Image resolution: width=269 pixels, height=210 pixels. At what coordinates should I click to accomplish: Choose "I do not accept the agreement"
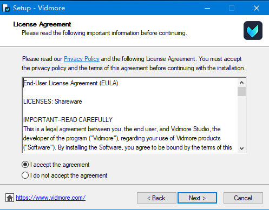(x=64, y=175)
